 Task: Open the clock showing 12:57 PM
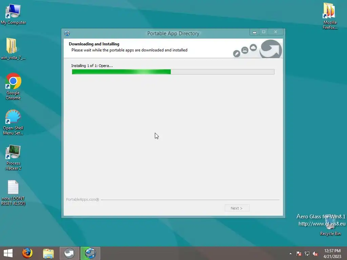[x=332, y=254]
